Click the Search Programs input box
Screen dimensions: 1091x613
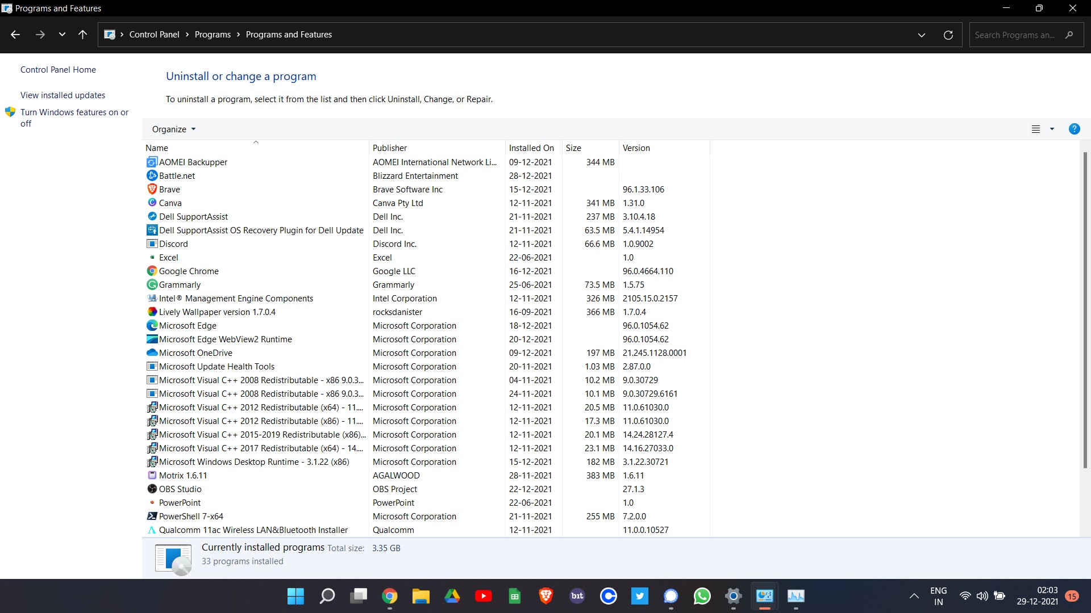click(1026, 35)
